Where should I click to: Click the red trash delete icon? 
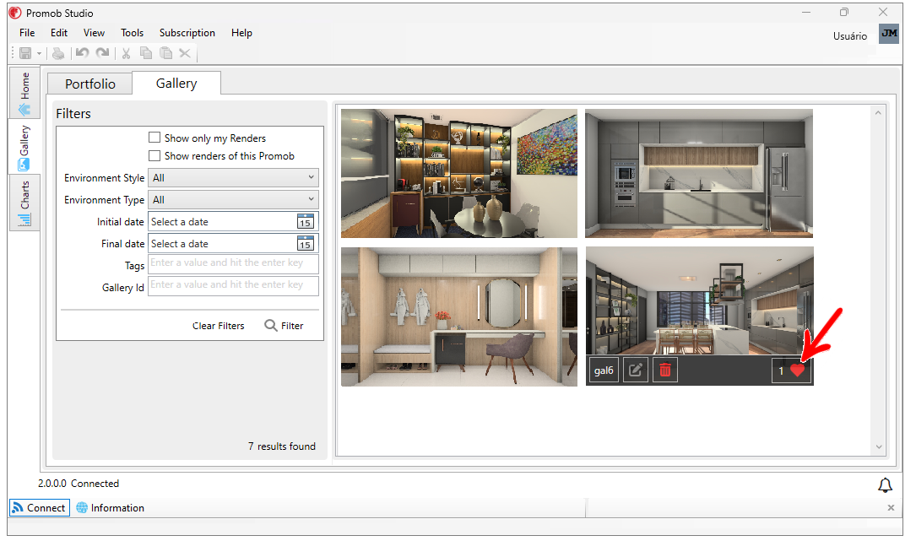pos(664,371)
